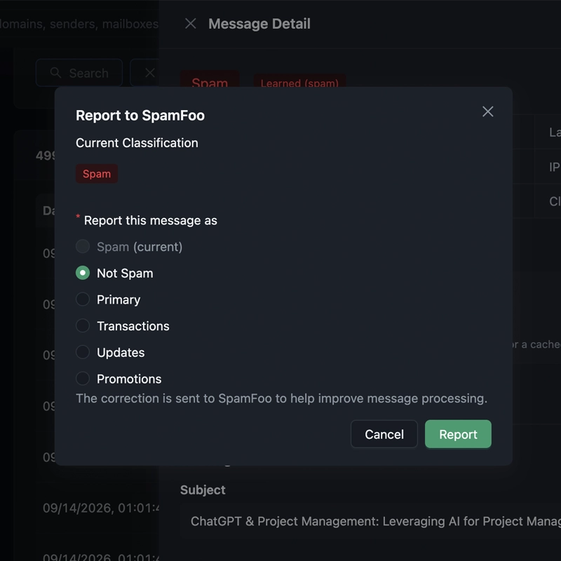Click the Subject heading in Message Detail
Viewport: 561px width, 561px height.
click(203, 490)
